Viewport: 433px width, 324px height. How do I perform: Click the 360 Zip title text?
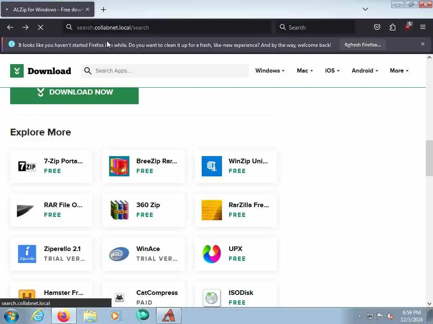click(x=148, y=205)
